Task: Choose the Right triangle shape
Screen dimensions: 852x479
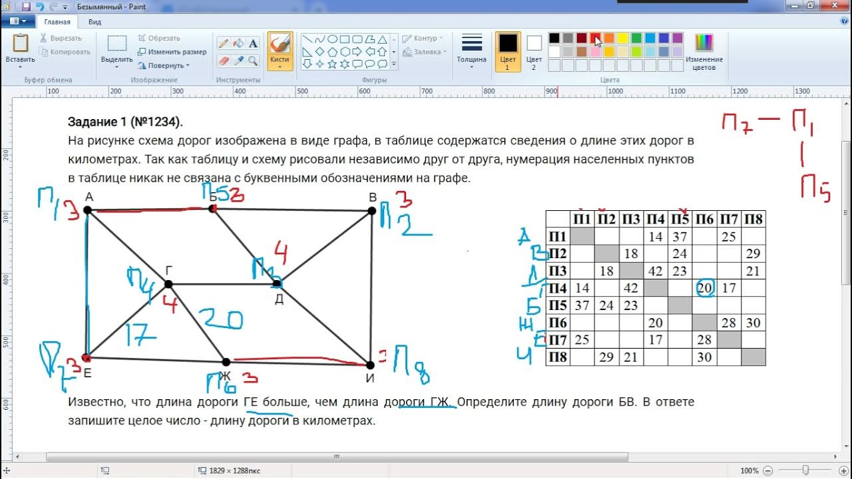Action: pyautogui.click(x=307, y=52)
